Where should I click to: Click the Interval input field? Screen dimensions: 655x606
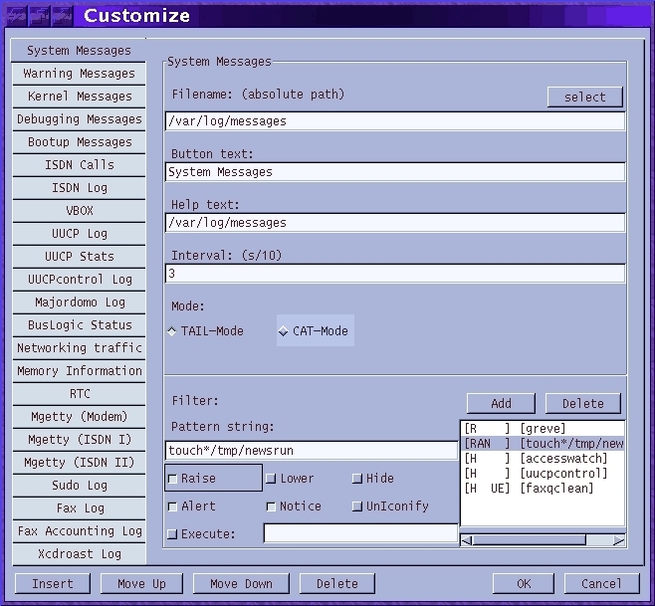395,274
